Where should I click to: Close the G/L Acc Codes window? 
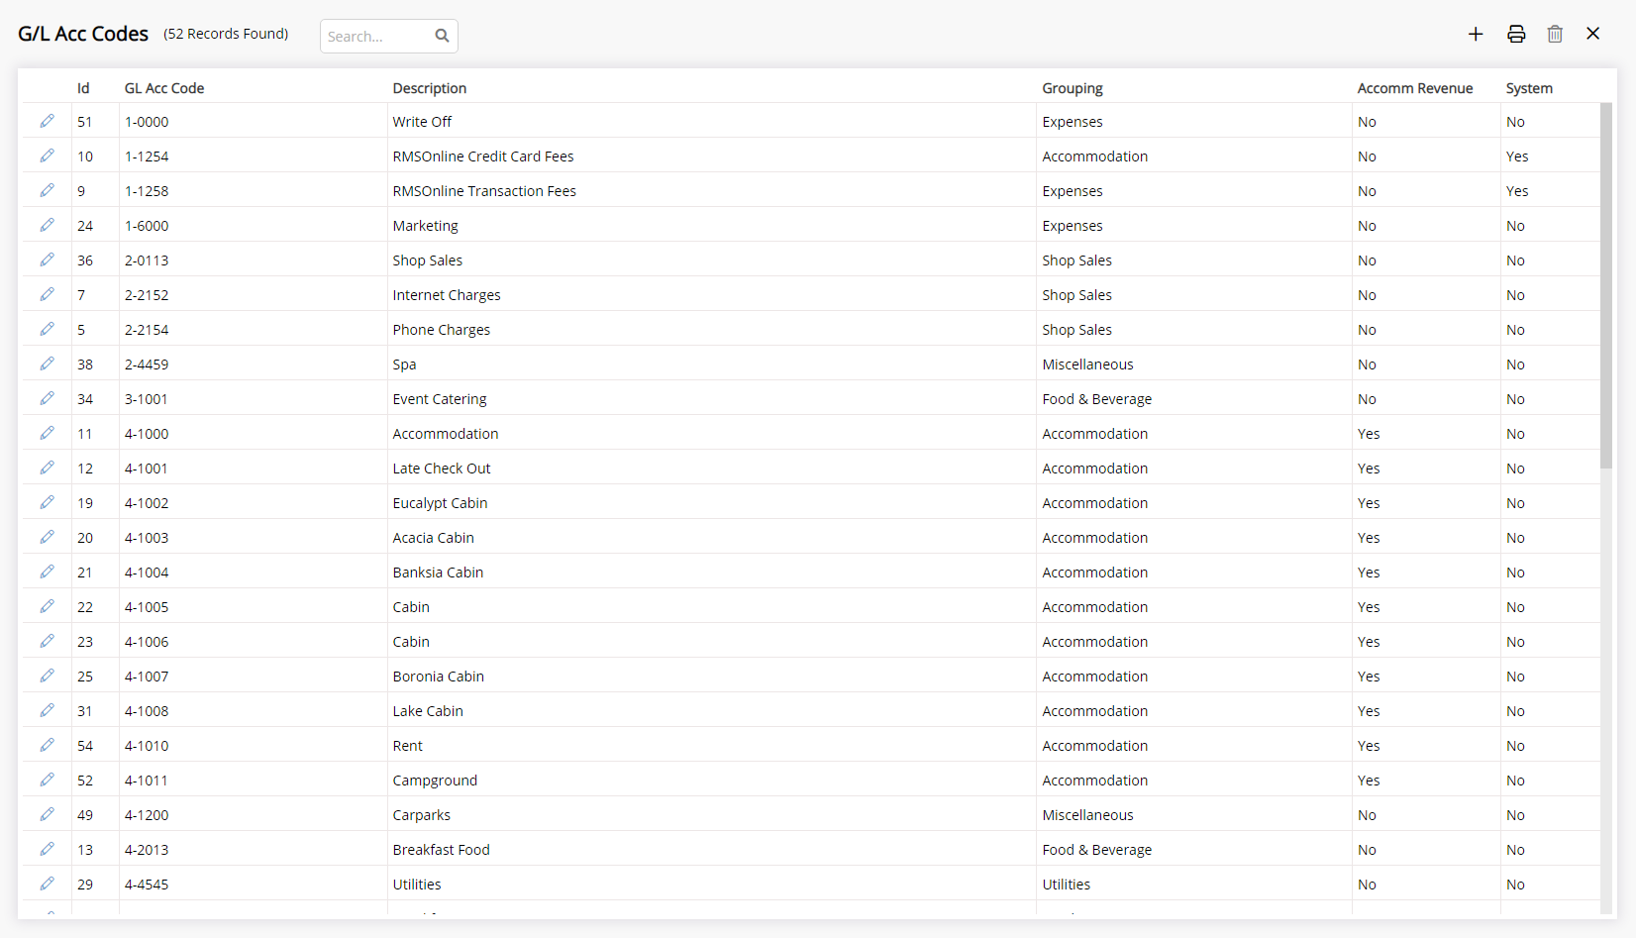coord(1592,33)
